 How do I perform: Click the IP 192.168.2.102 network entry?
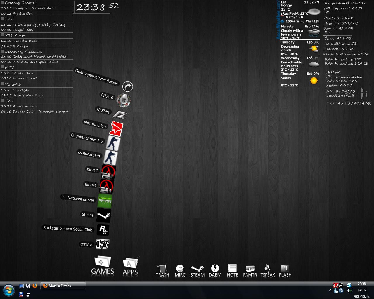pyautogui.click(x=344, y=77)
